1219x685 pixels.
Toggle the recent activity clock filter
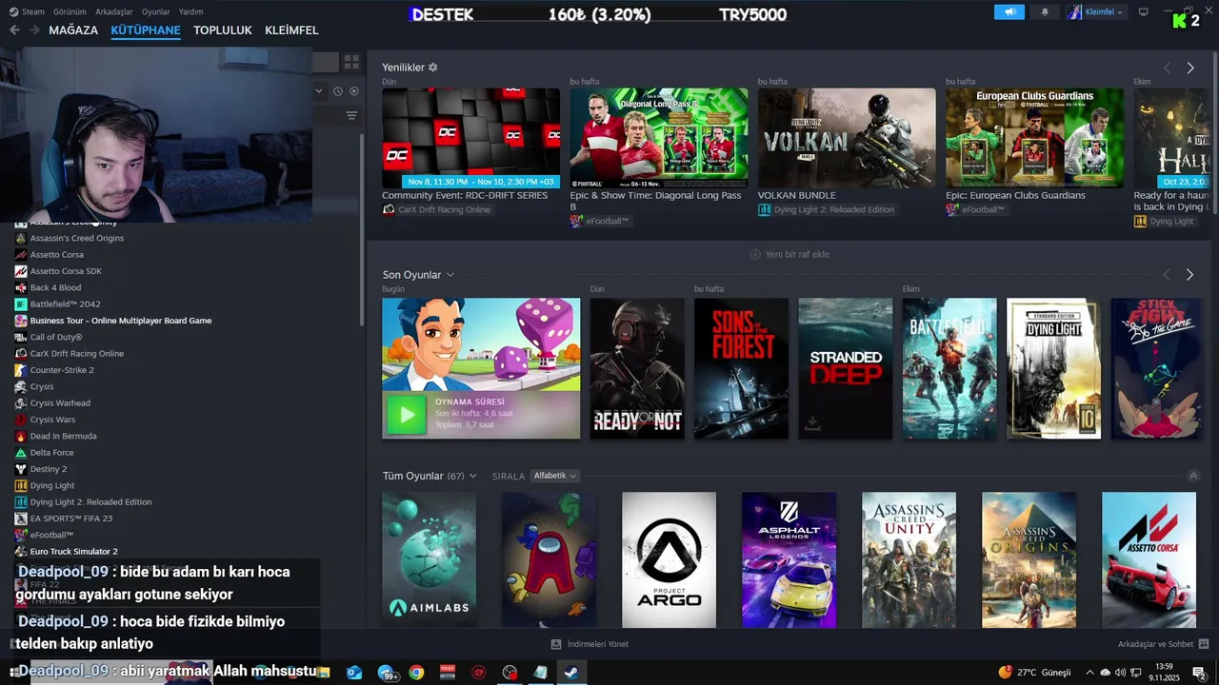[x=337, y=91]
